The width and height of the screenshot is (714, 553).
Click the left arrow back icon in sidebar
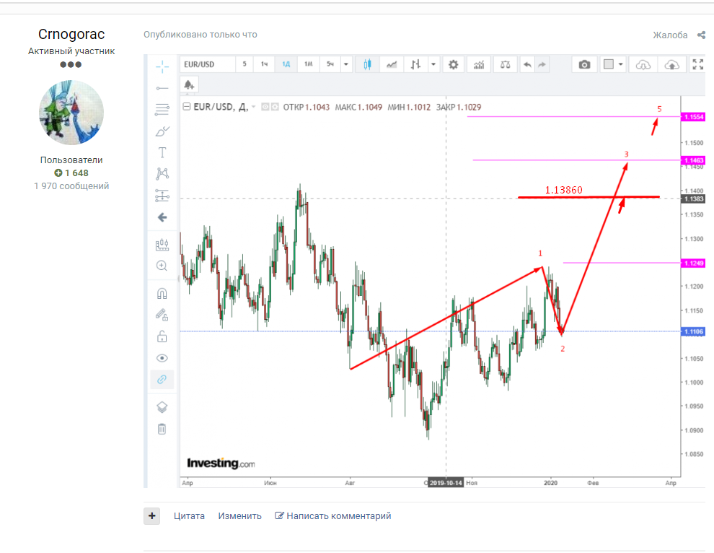[162, 217]
